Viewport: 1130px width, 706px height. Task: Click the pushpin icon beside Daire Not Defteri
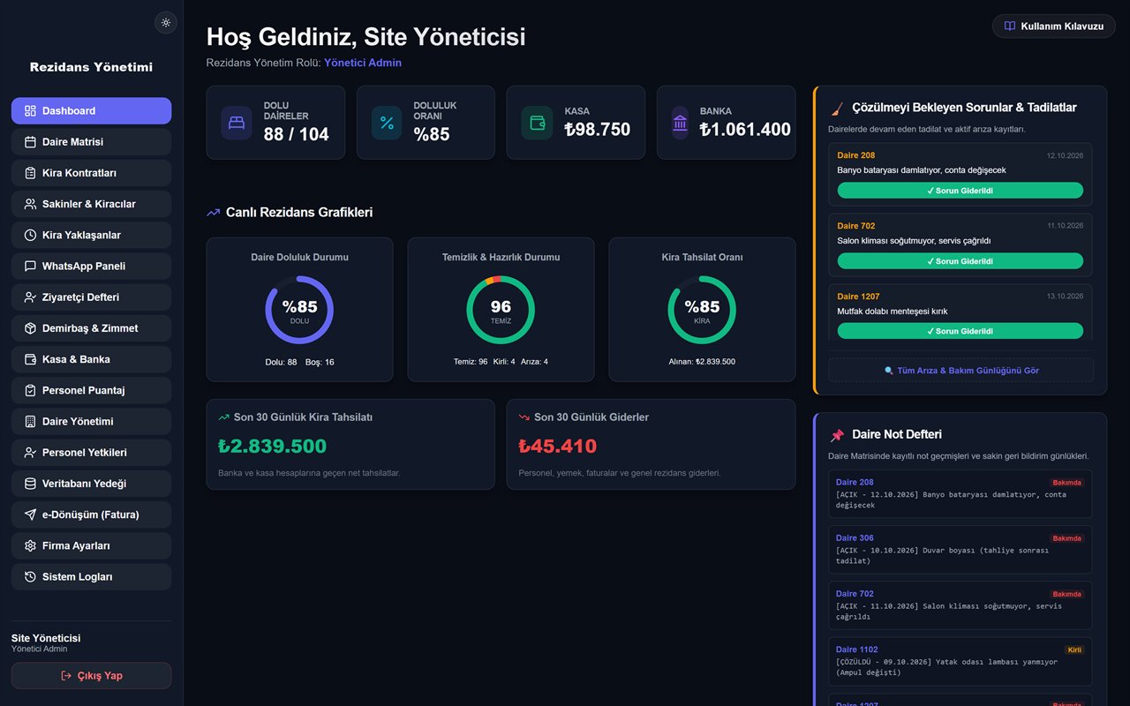coord(837,435)
